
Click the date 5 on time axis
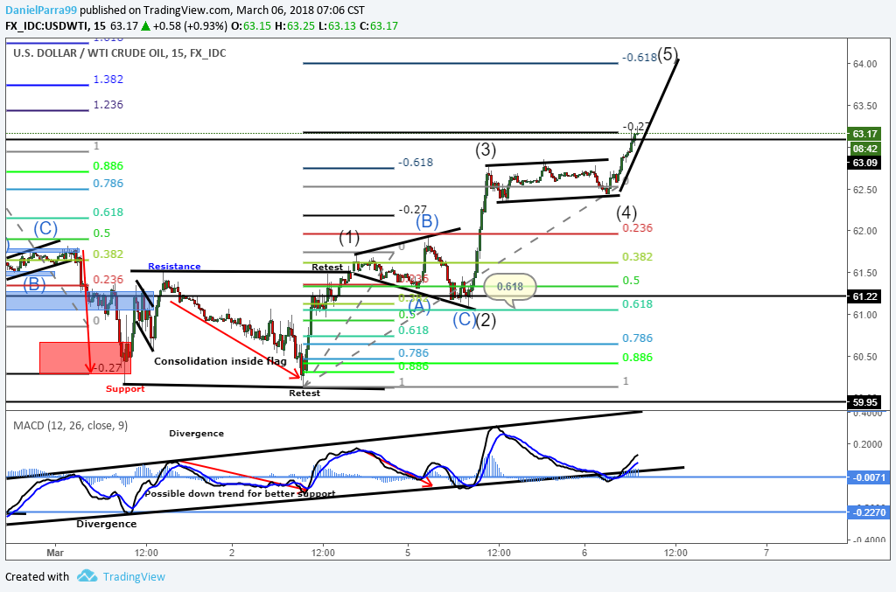408,553
